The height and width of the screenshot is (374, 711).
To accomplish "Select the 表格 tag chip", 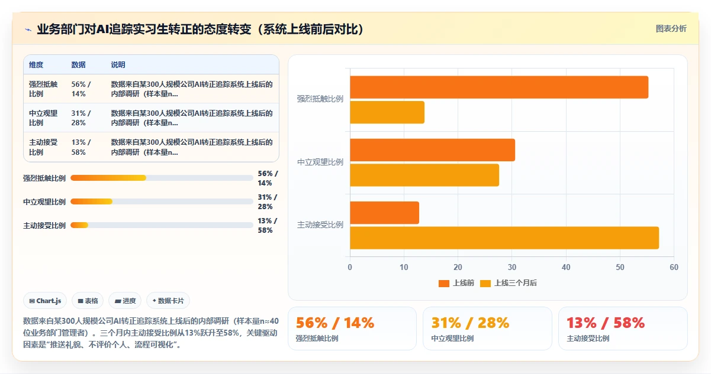I will click(x=88, y=301).
